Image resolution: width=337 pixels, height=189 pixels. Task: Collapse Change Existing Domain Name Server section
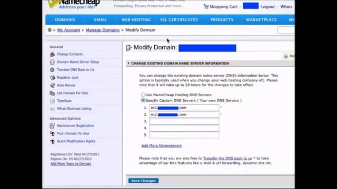click(128, 63)
